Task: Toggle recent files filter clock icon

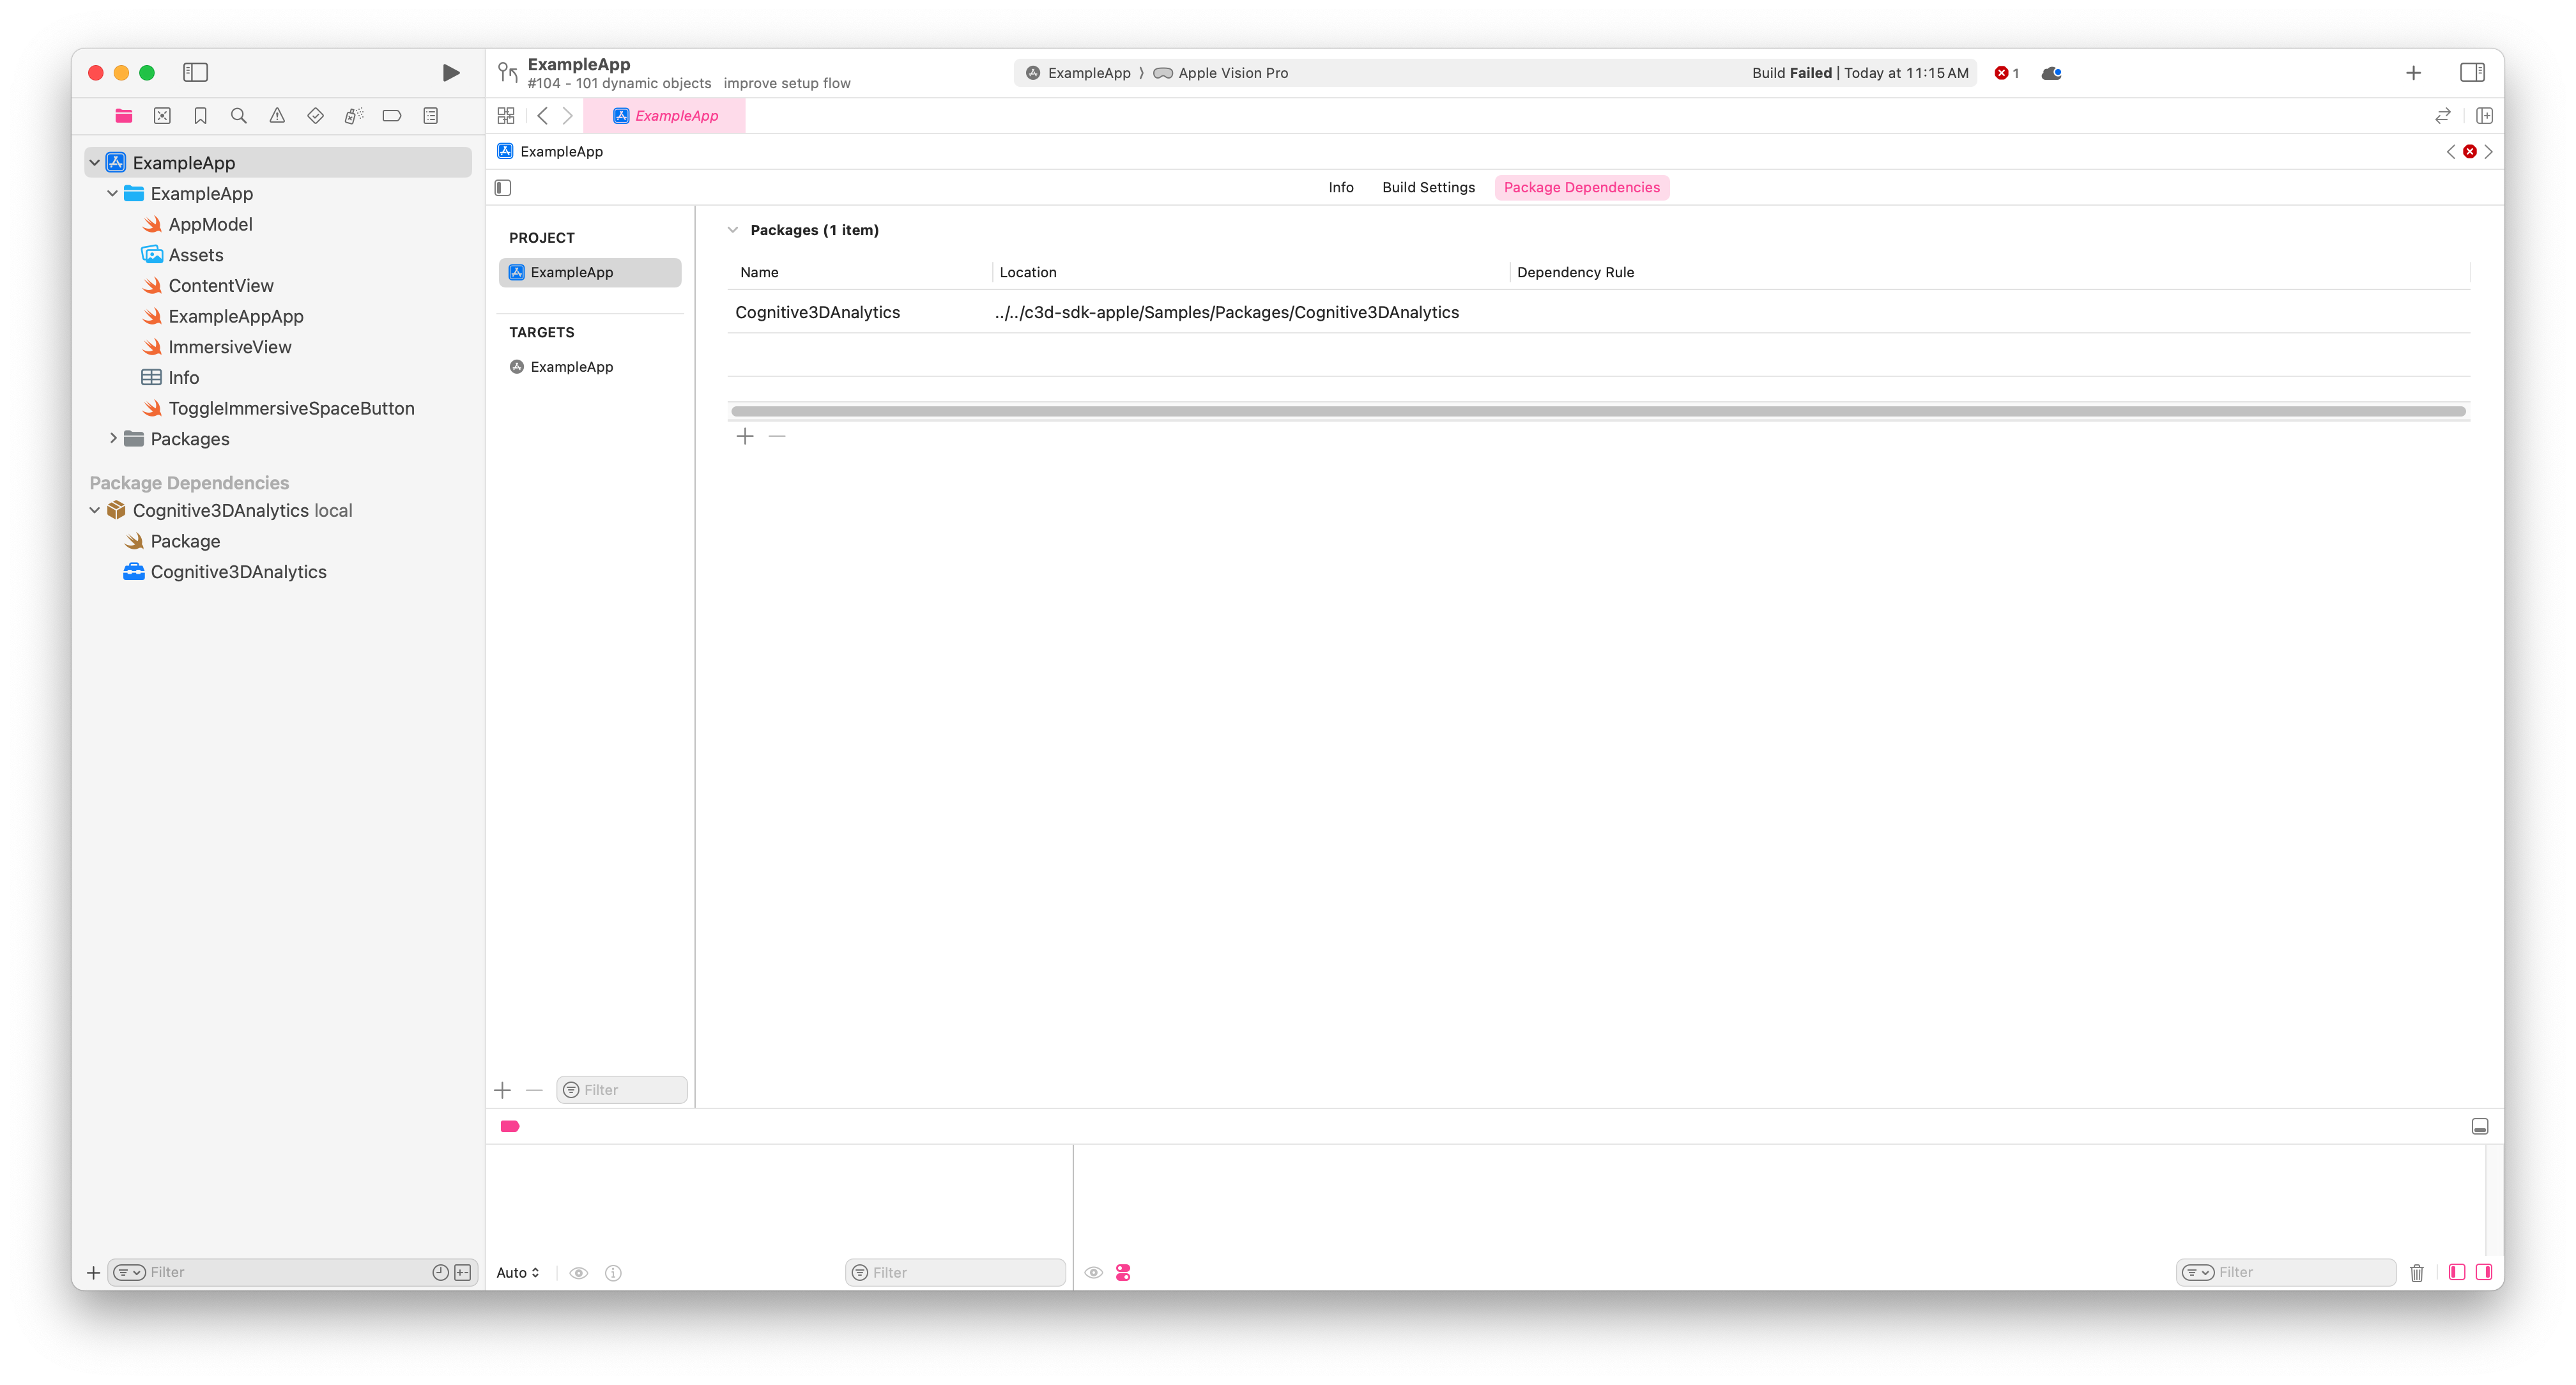Action: pyautogui.click(x=440, y=1272)
